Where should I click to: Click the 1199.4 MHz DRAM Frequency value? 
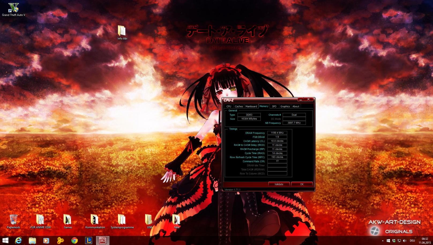click(277, 133)
